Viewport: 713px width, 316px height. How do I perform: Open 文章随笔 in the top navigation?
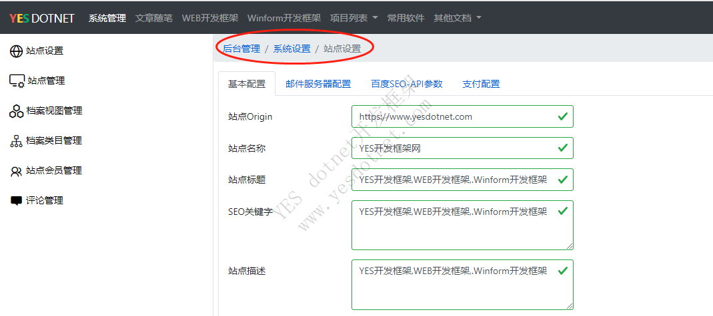154,18
